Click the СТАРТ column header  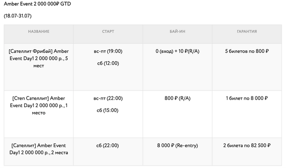[x=108, y=31]
